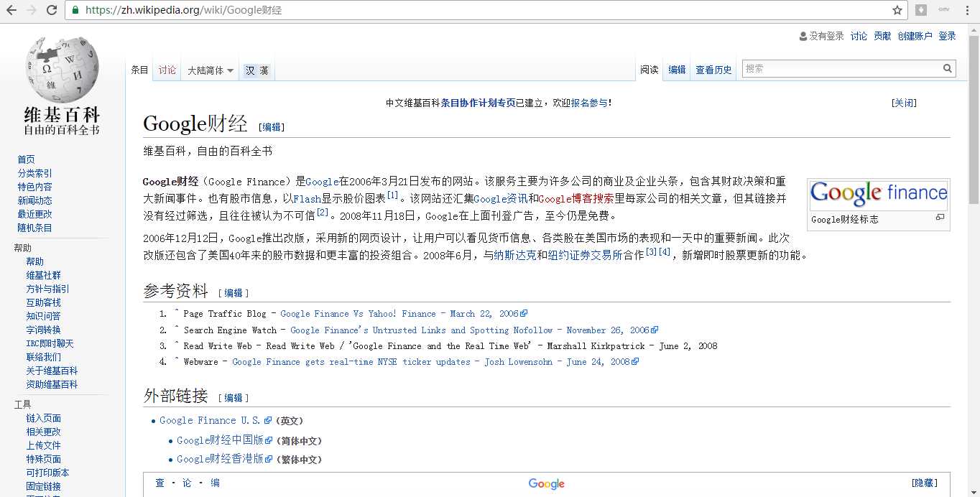Dismiss banner with 关闭 link
The height and width of the screenshot is (497, 980).
tap(904, 103)
